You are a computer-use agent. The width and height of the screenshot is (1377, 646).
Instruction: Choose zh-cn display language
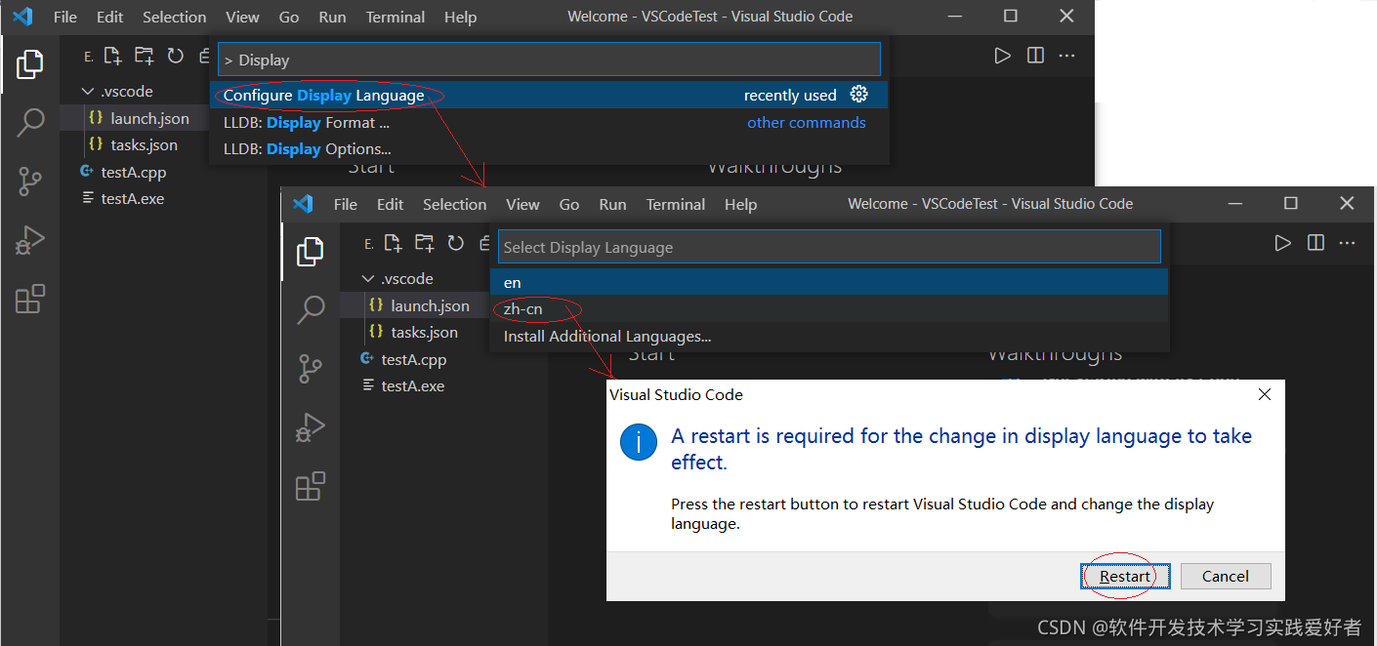pyautogui.click(x=829, y=309)
